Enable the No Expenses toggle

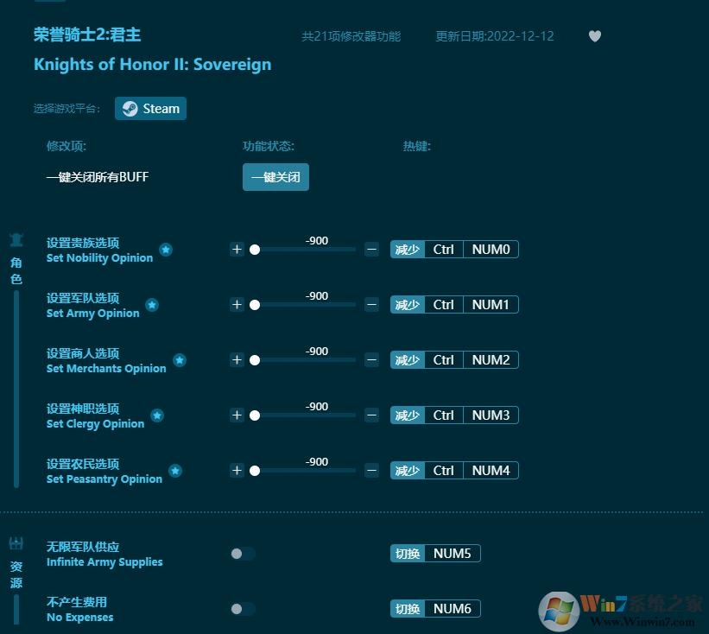[243, 609]
